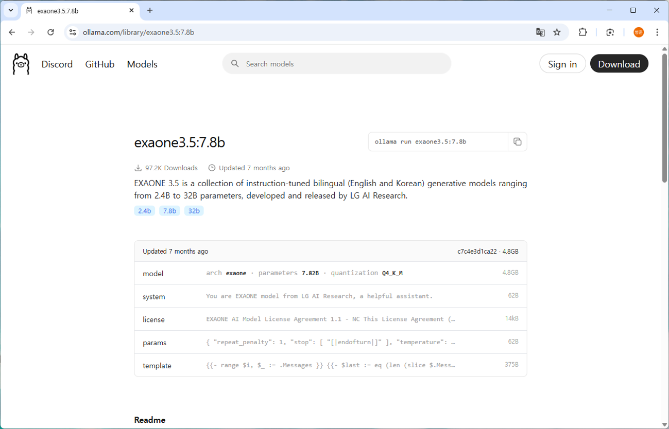
Task: Click the Readme heading
Action: 150,420
